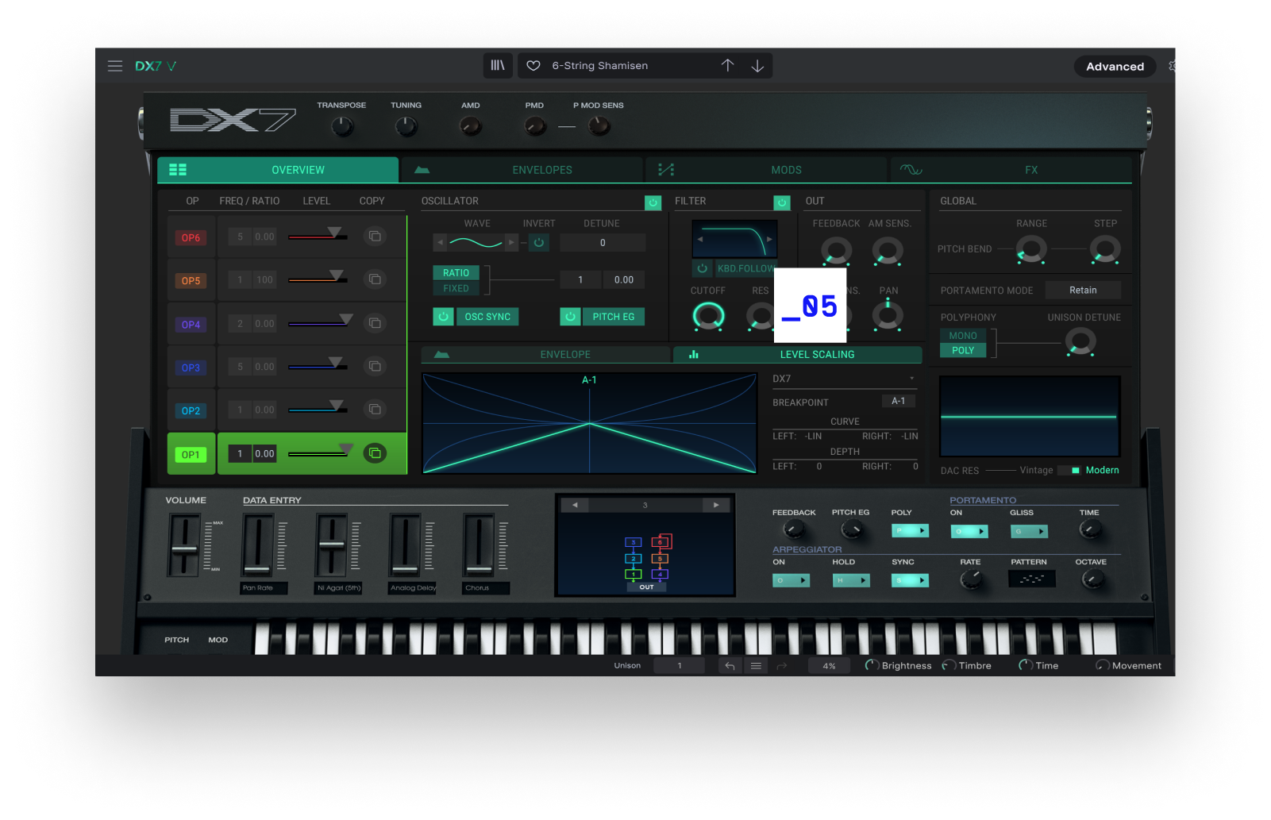Open the preset library browser icon

point(498,66)
